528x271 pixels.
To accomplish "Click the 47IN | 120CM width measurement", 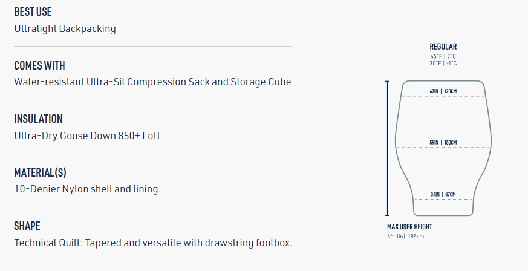I will tap(443, 91).
